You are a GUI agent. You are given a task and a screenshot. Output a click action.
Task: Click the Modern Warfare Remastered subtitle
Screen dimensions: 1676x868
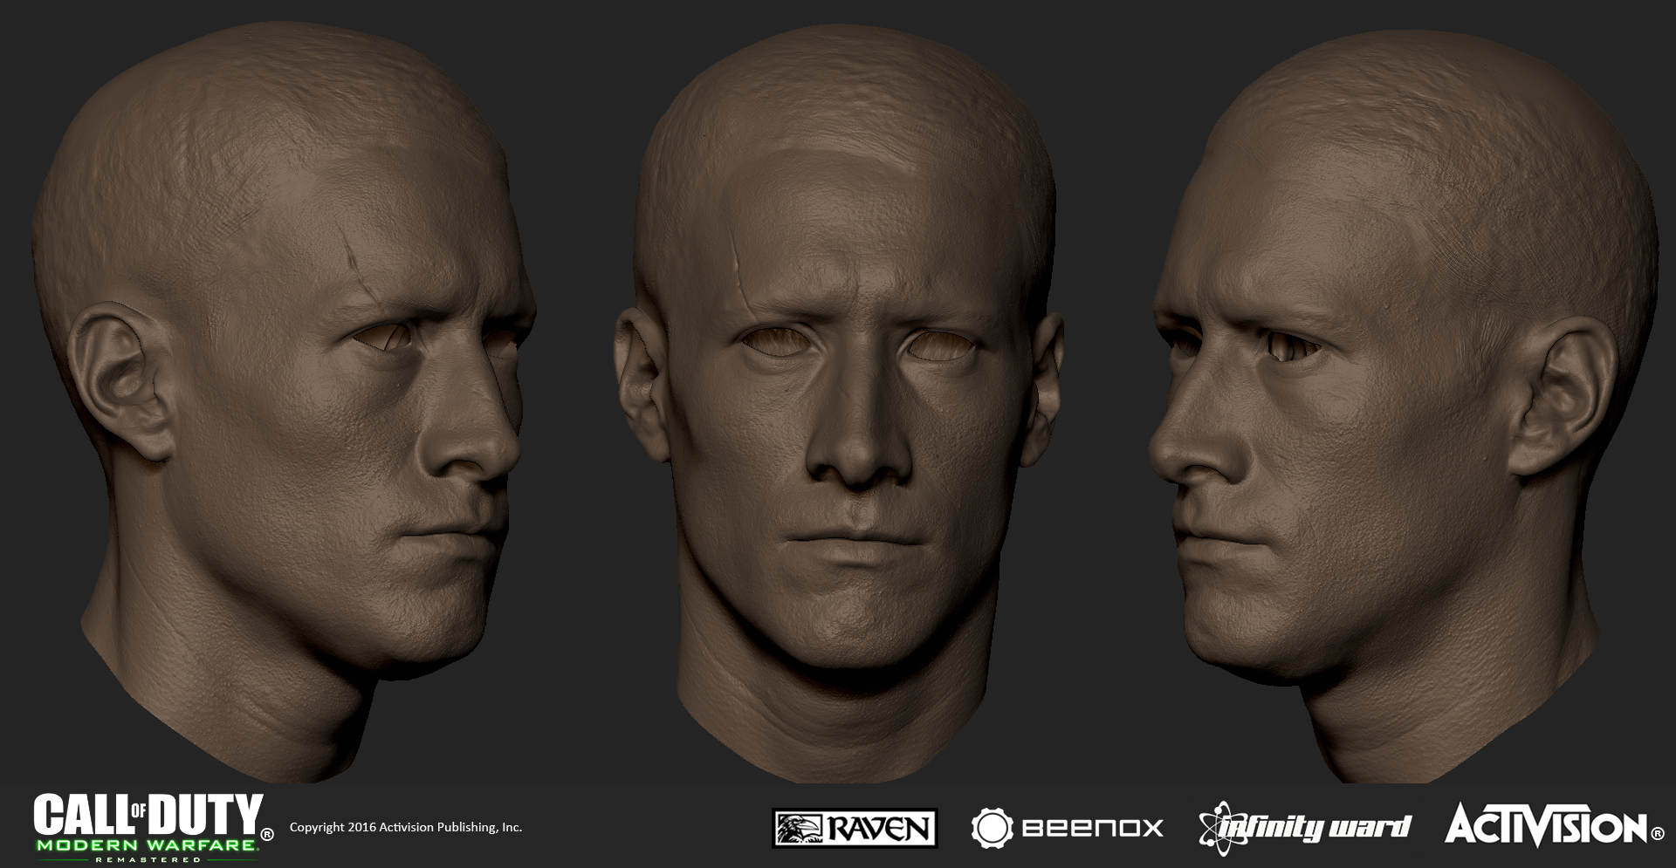[146, 849]
